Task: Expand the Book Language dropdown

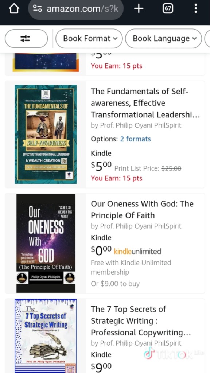Action: (163, 39)
